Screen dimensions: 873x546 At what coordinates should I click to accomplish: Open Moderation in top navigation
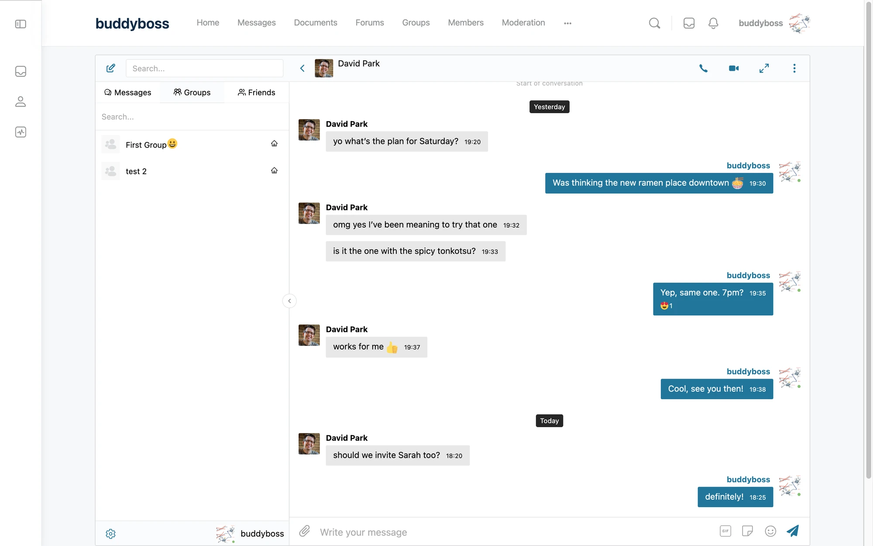523,23
